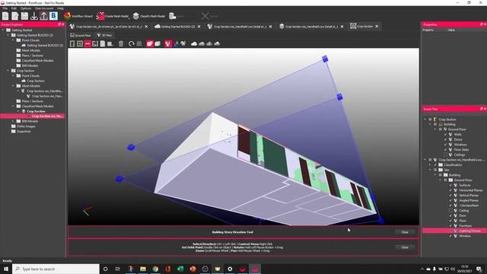Open the Help menu
The height and width of the screenshot is (274, 487).
point(60,8)
